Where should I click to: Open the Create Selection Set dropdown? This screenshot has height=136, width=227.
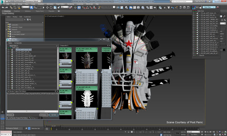(108, 7)
